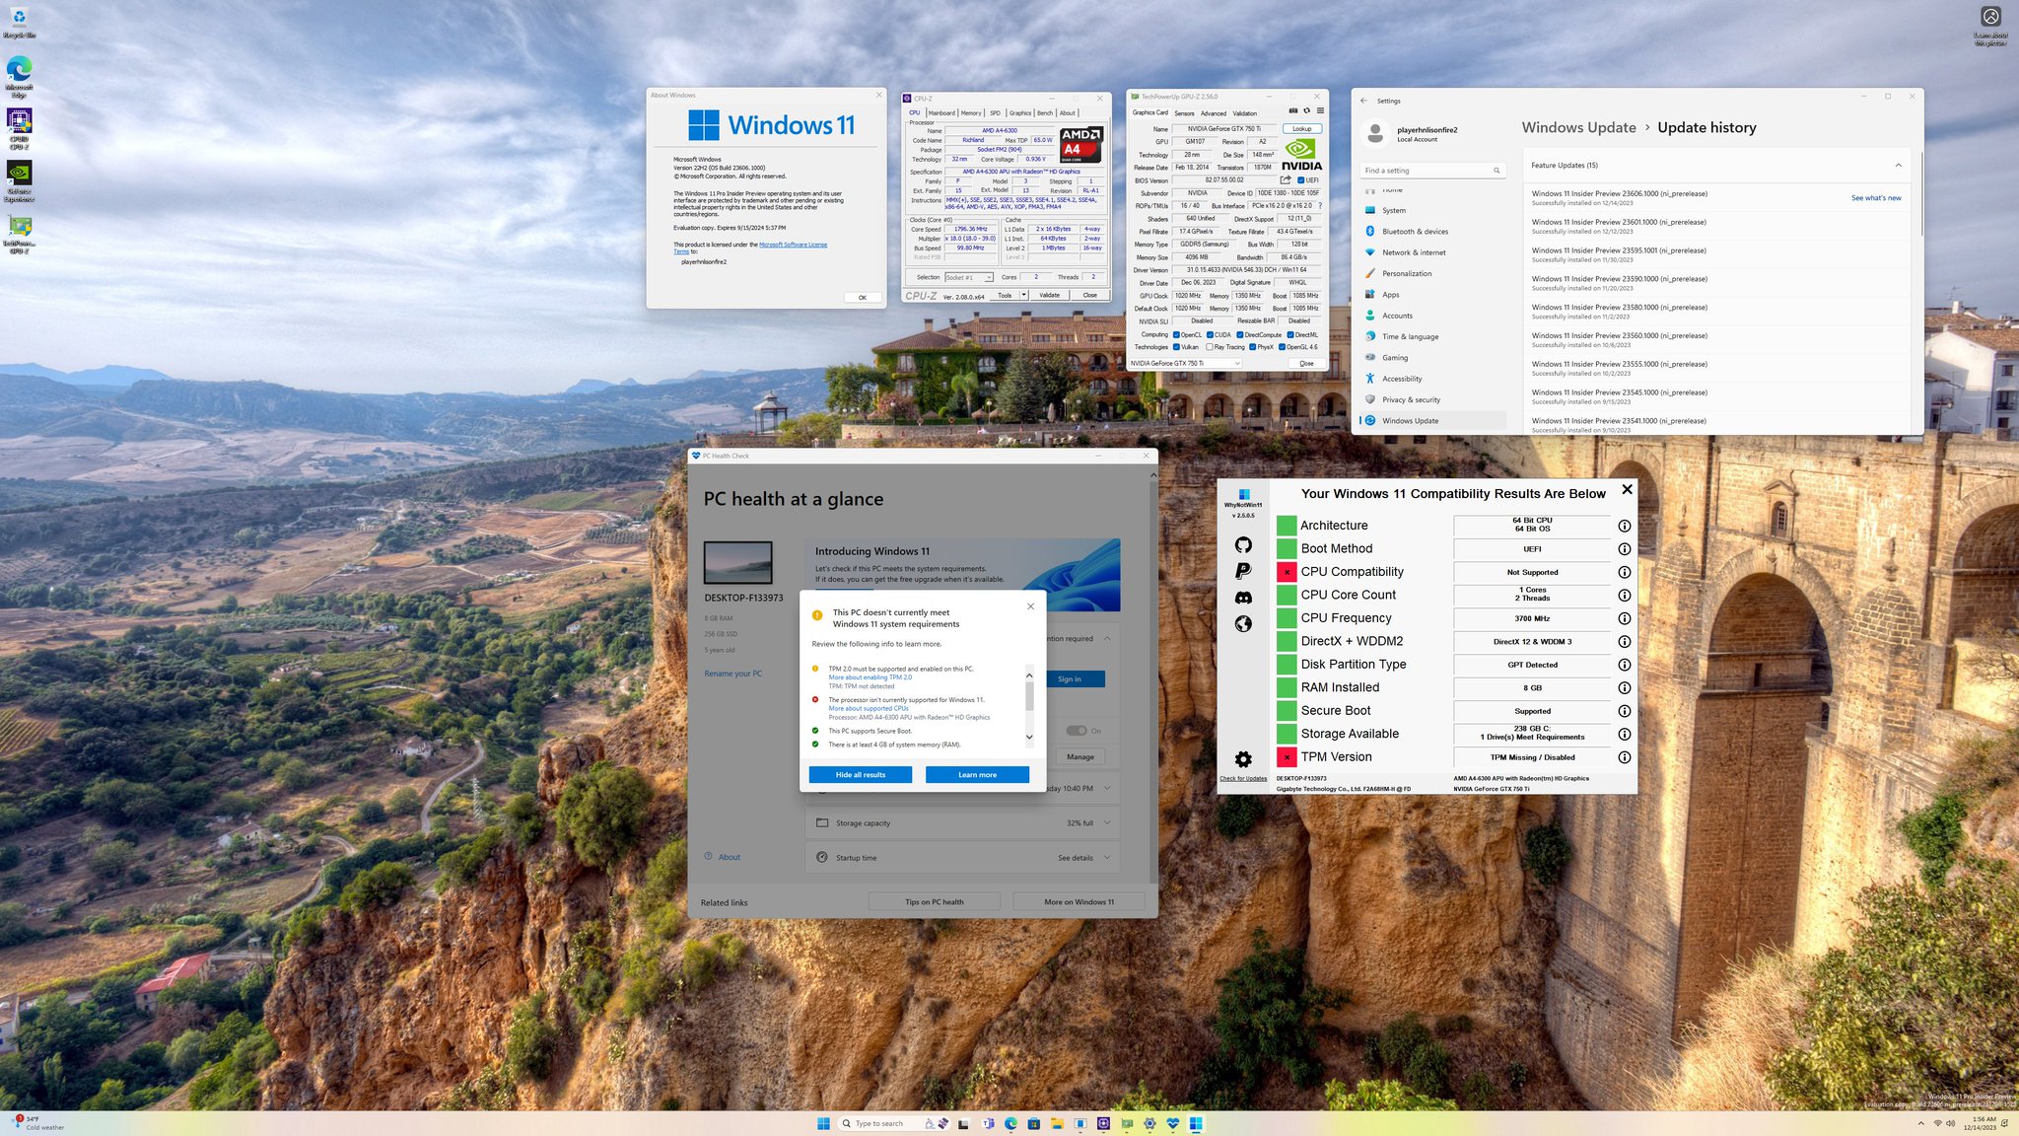Viewport: 2019px width, 1136px height.
Task: Toggle OpenCL checkbox in GPU-Z
Action: pyautogui.click(x=1176, y=334)
